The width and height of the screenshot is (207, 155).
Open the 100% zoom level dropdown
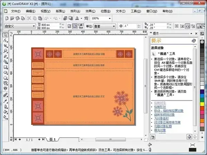[x=101, y=18]
